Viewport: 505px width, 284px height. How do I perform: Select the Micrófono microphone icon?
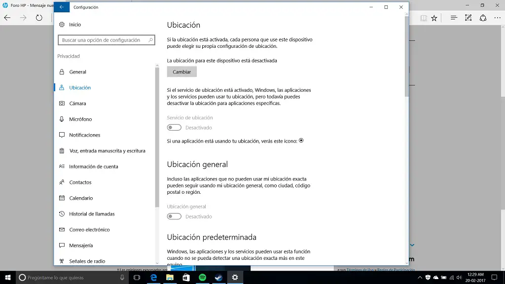click(x=62, y=119)
